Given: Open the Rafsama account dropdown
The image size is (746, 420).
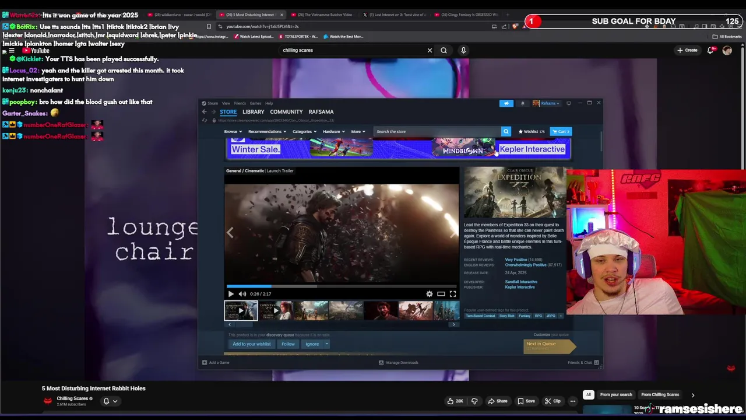Looking at the screenshot, I should coord(546,103).
